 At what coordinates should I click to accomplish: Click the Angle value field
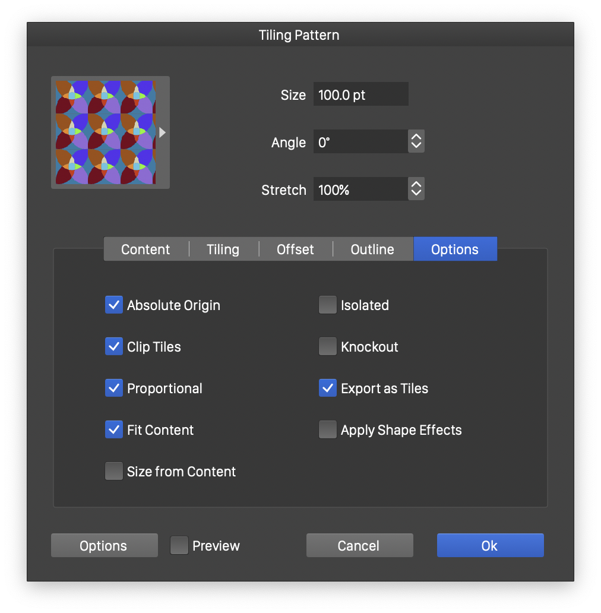coord(360,142)
